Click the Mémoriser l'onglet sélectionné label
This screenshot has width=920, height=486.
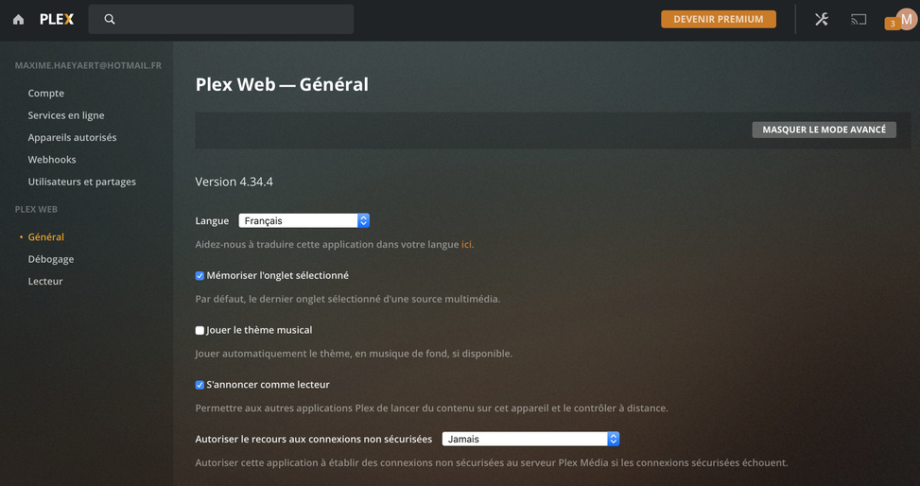[x=278, y=276]
